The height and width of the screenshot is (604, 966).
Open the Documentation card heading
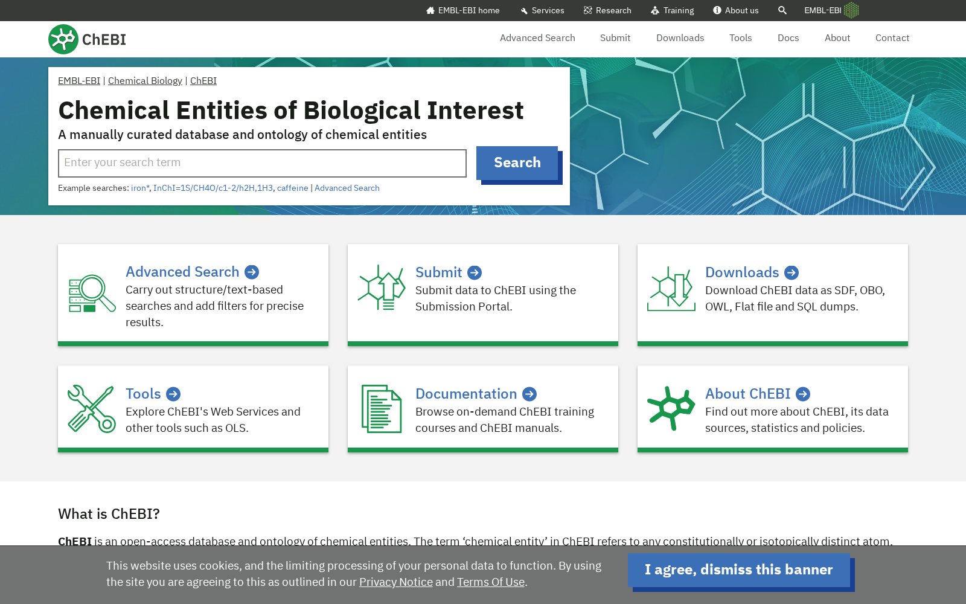[466, 394]
